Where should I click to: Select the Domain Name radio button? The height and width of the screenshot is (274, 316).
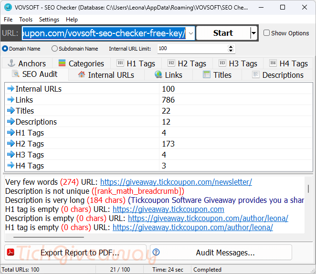pos(5,49)
